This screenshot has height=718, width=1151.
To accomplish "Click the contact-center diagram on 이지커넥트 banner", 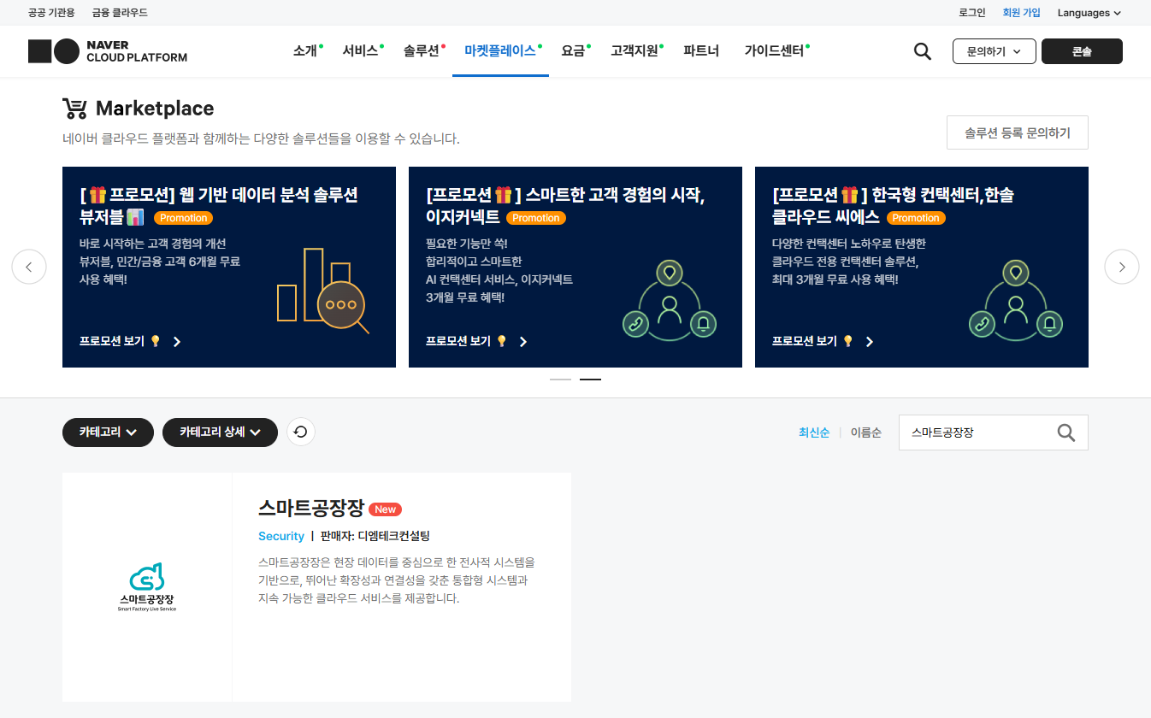I will [x=670, y=299].
